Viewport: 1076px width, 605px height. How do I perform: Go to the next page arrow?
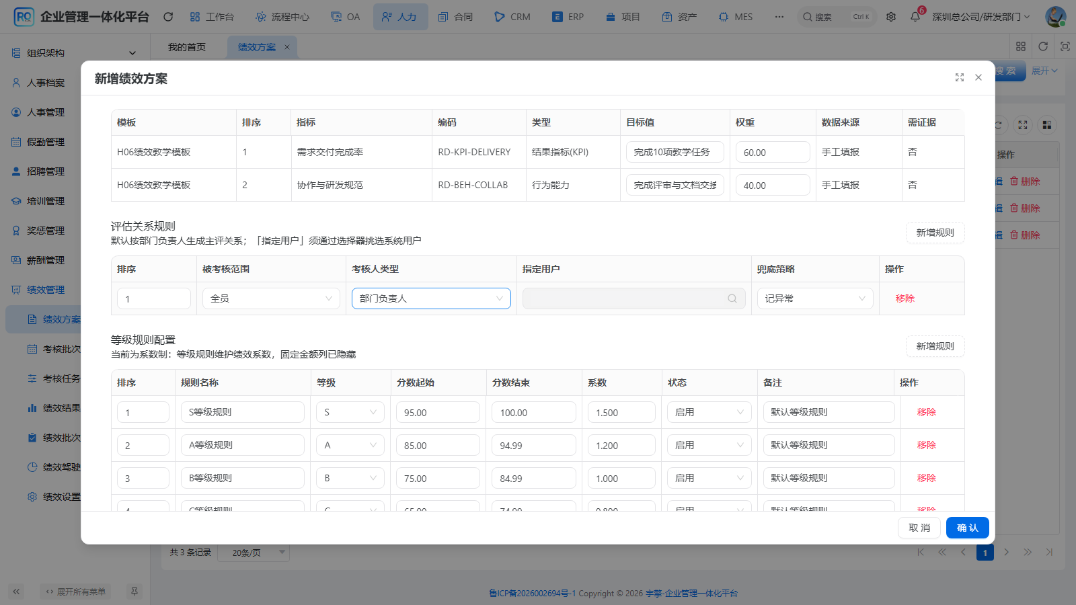[1007, 553]
